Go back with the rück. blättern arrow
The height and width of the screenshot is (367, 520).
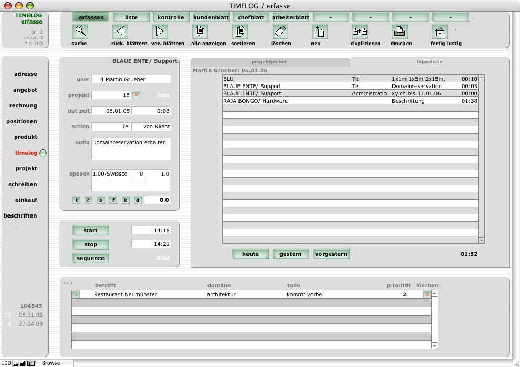point(120,31)
